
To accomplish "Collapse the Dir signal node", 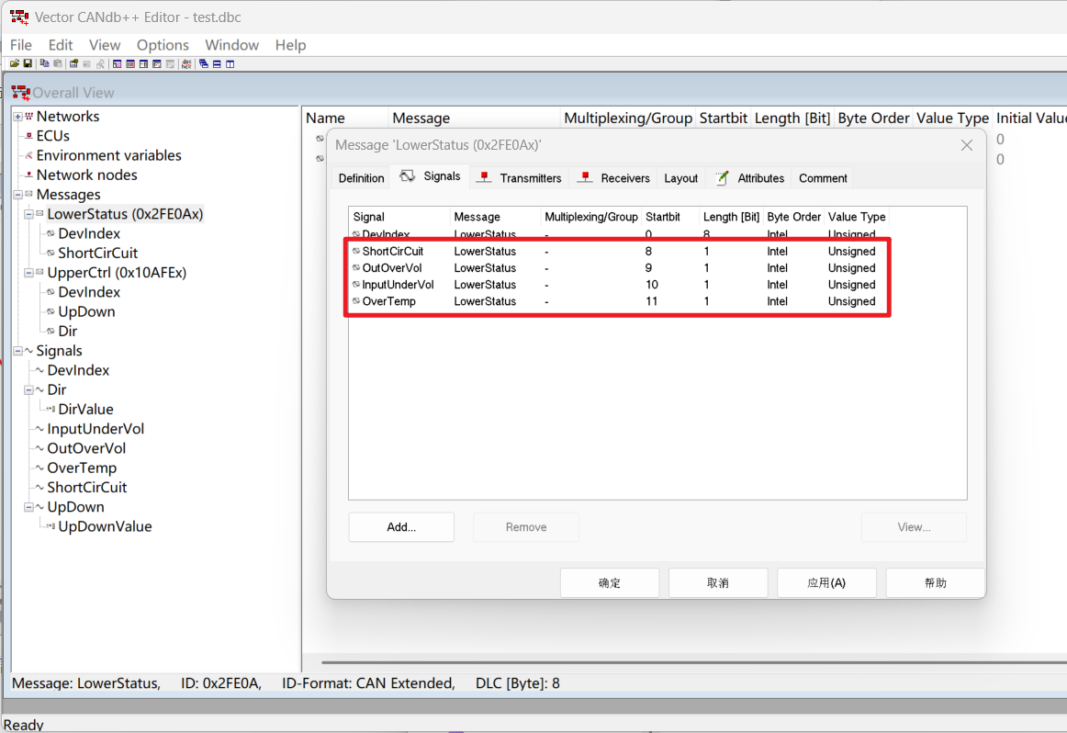I will point(28,389).
